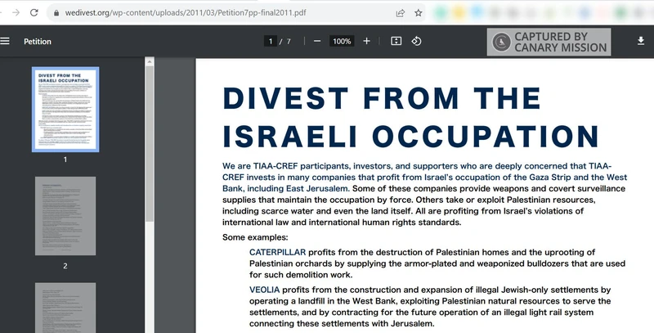Open the third page thumbnail
654x333 pixels.
click(65, 308)
